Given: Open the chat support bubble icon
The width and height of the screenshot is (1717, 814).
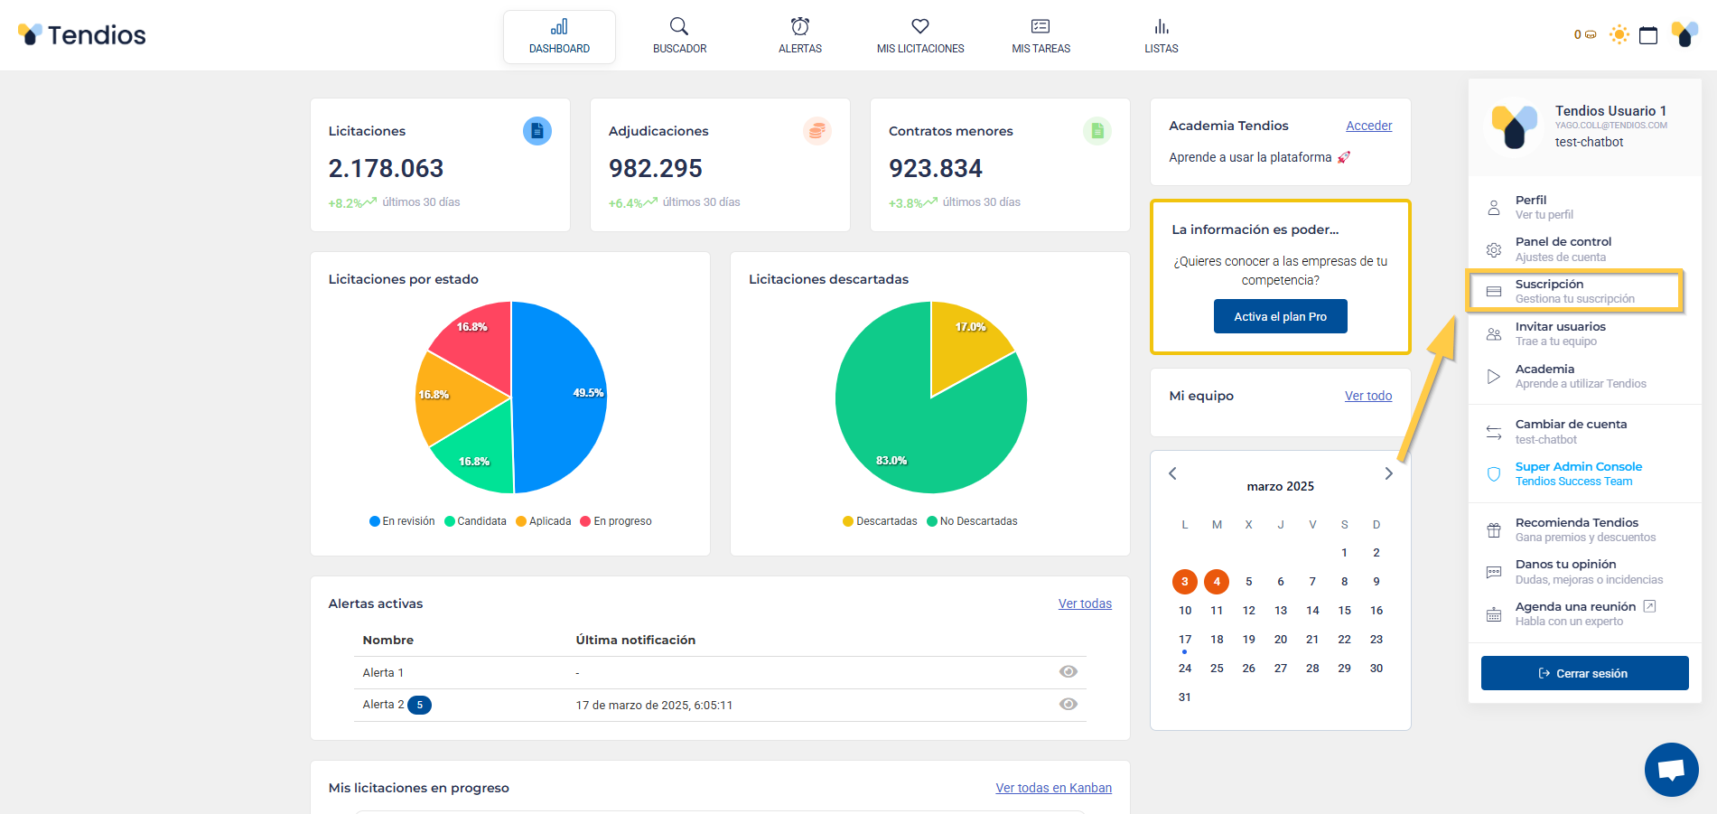Looking at the screenshot, I should (1671, 770).
